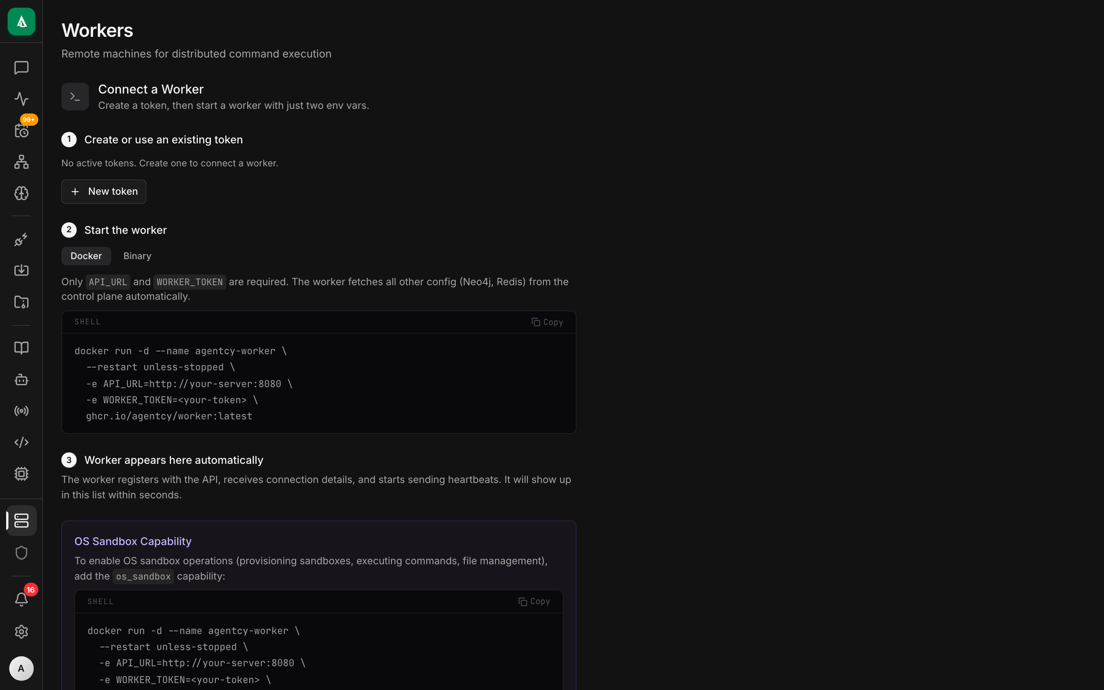
Task: Open notifications showing 16 unread
Action: [21, 599]
